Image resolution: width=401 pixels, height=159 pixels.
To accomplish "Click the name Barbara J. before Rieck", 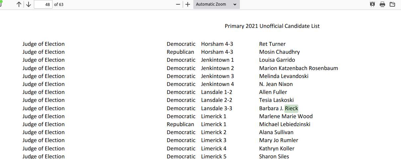I will tap(271, 108).
